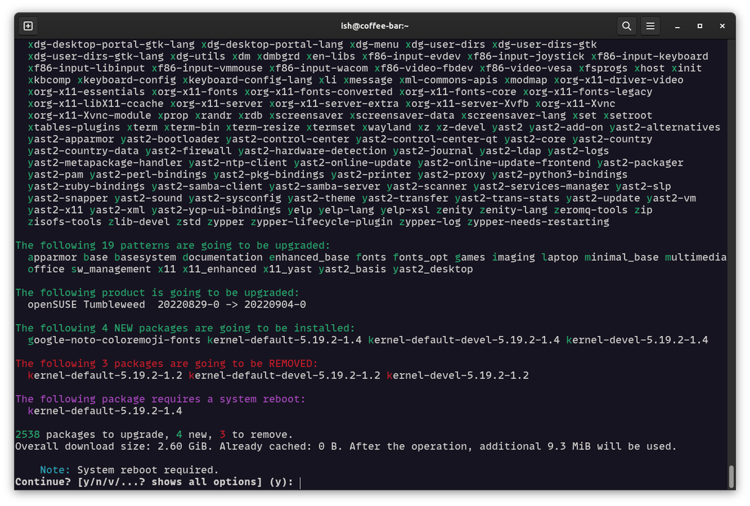Click the text 'Continue? [y/n/v/...? shows all options]'
The height and width of the screenshot is (506, 750).
tap(139, 482)
